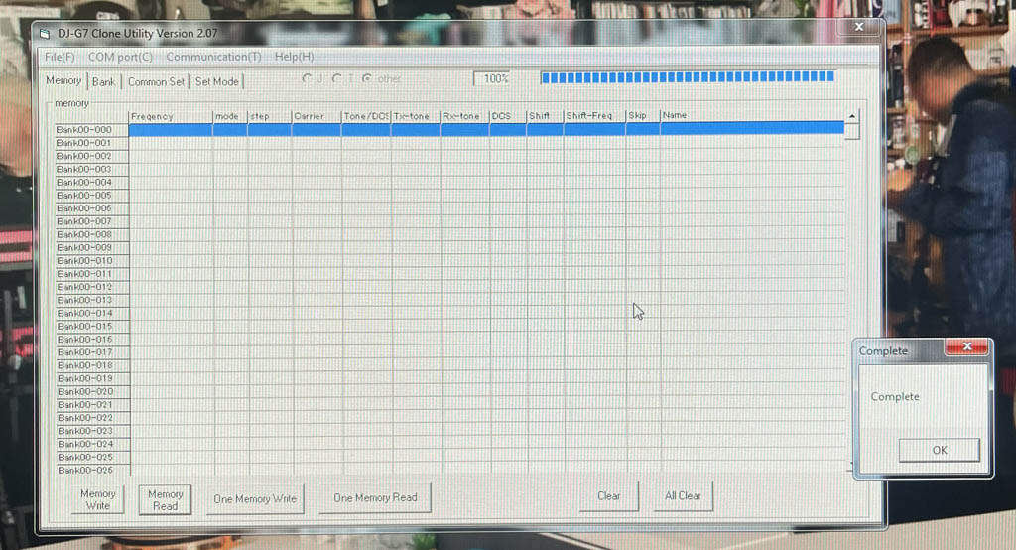Image resolution: width=1016 pixels, height=550 pixels.
Task: Open the COM port(C) menu
Action: pos(120,57)
